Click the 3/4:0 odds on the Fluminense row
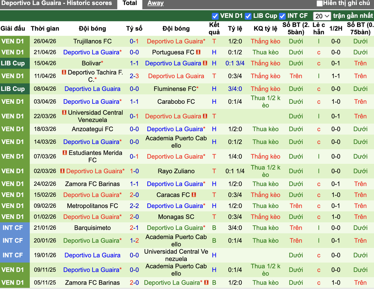Screen dimensions: 374x289 (235, 89)
